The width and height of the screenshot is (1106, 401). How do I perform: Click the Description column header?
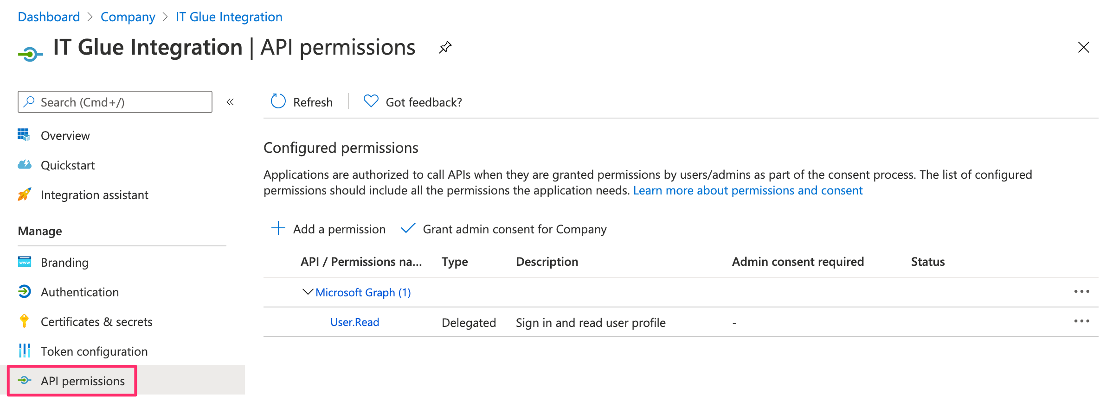[x=547, y=262]
